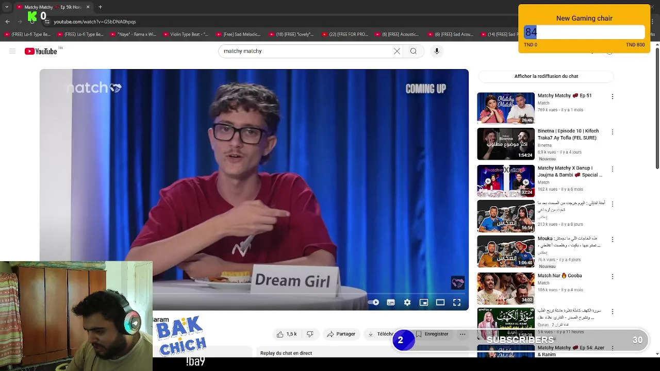Close the Matchy Matchy Ep 59 tab
This screenshot has width=660, height=371.
tap(88, 7)
